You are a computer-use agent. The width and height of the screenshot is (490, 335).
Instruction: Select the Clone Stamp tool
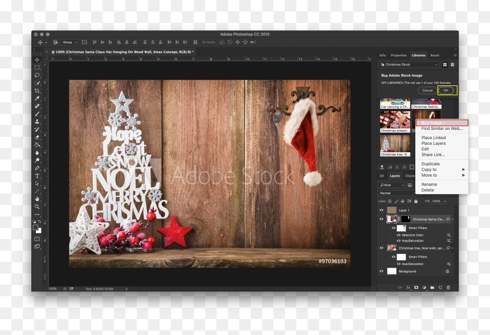click(x=37, y=121)
